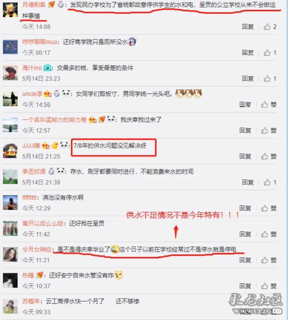Click the camera badge next to 海汁ino
Screen dimensions: 288x320
click(x=47, y=68)
